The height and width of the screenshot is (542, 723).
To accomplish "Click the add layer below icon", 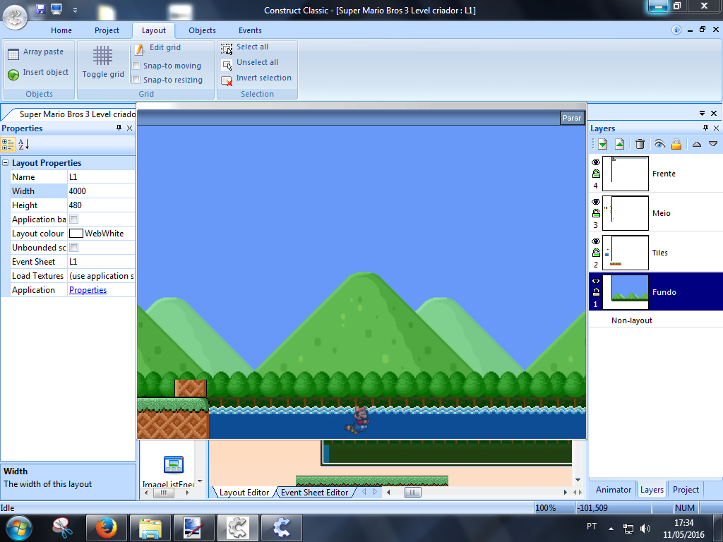I will (603, 144).
